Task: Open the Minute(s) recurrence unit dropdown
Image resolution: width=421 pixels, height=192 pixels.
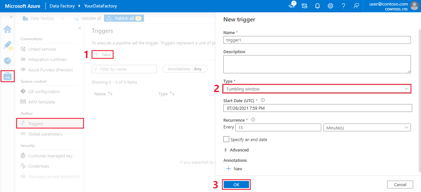Action: click(x=367, y=127)
